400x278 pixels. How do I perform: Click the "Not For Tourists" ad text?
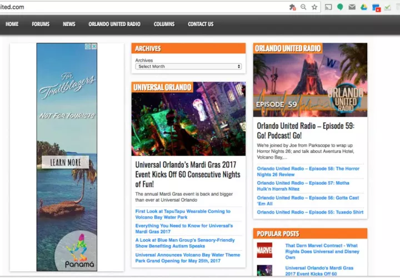pyautogui.click(x=67, y=116)
